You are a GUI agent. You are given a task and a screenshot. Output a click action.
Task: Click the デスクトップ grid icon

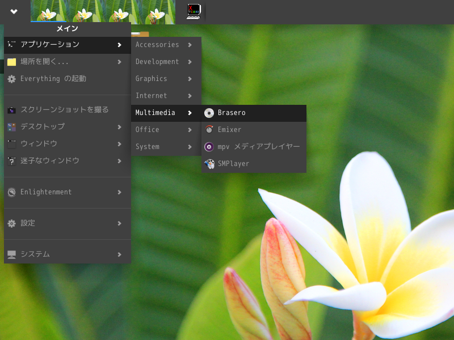pyautogui.click(x=11, y=127)
